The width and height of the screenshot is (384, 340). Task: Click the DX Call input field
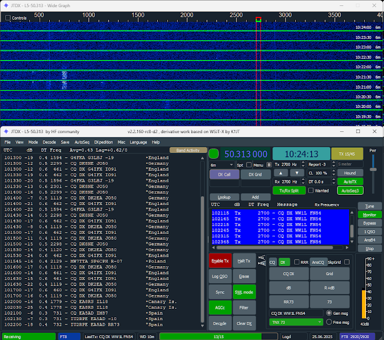click(224, 183)
